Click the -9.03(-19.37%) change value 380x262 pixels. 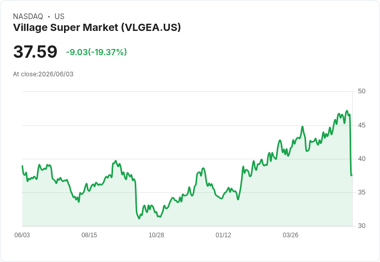pyautogui.click(x=97, y=52)
